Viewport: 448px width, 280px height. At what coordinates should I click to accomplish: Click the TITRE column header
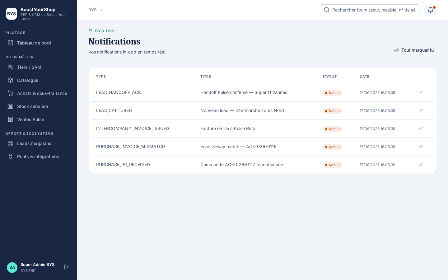click(x=206, y=77)
